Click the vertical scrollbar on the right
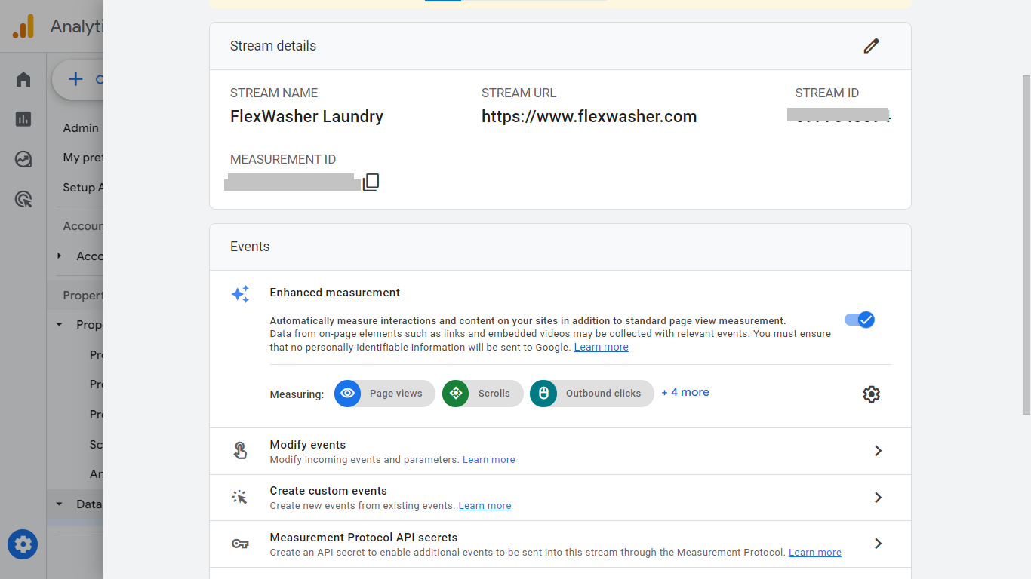Screen dimensions: 1031x579 pyautogui.click(x=1026, y=245)
